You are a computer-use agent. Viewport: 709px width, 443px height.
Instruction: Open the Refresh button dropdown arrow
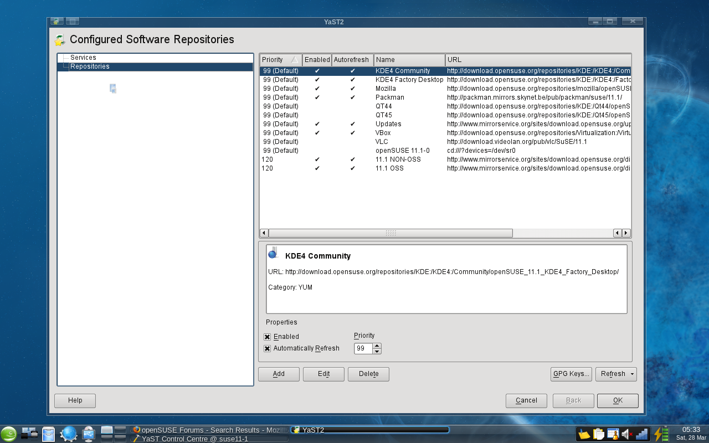click(x=632, y=374)
